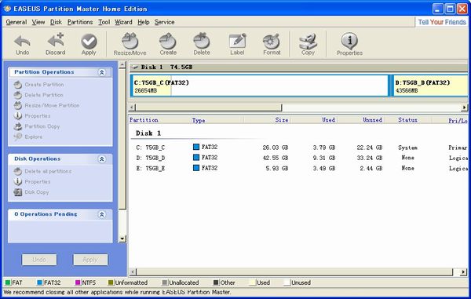
Task: Open the Partitions menu
Action: click(80, 22)
